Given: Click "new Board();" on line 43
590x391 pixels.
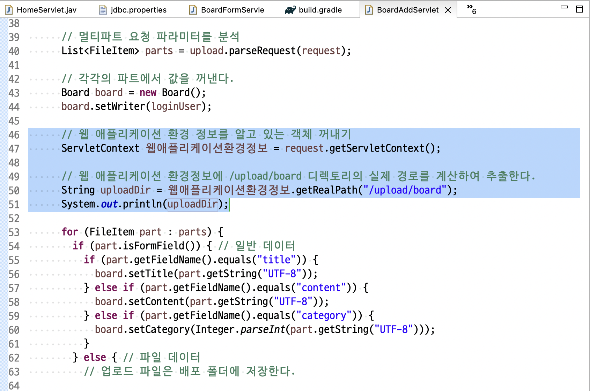Looking at the screenshot, I should point(173,93).
